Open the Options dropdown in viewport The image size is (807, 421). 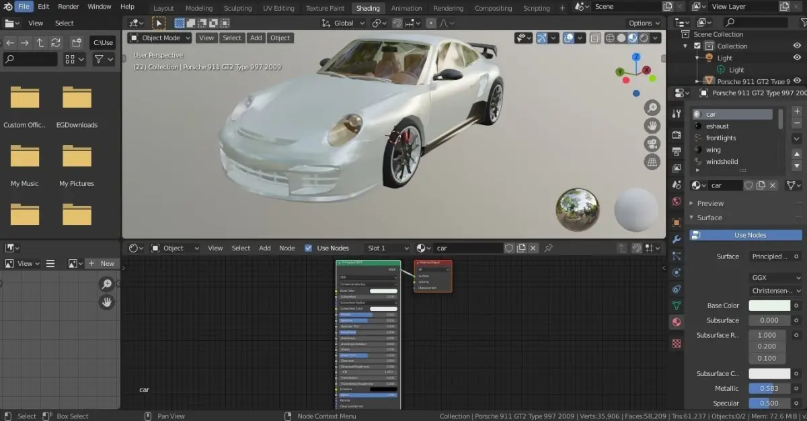pos(645,23)
